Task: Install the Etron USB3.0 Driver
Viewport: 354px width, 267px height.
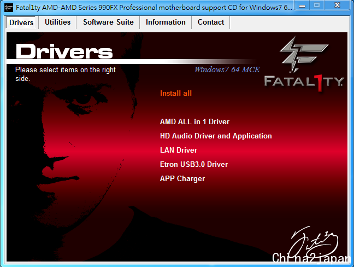Action: pos(194,164)
